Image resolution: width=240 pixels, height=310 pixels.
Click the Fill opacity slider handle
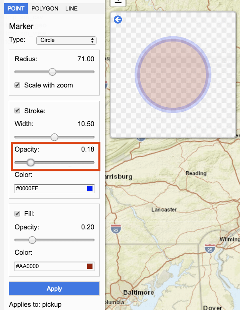pos(32,240)
